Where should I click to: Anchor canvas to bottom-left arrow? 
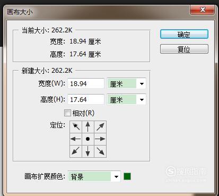coord(76,151)
